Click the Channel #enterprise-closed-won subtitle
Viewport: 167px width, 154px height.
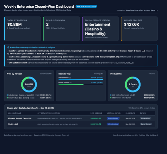click(x=37, y=10)
